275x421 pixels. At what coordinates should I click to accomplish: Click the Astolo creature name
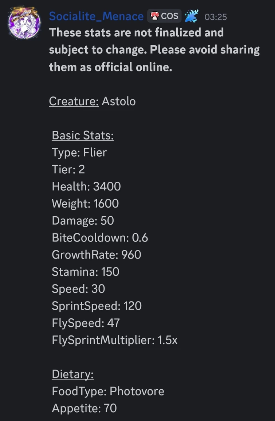point(119,101)
